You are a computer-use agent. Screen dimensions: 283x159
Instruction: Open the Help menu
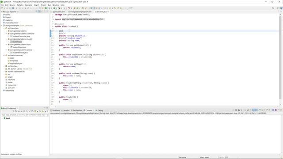coord(62,5)
